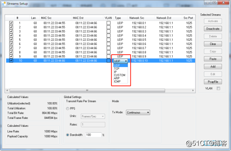Viewport: 231px width, 151px height.
Task: Choose ICMP from the Type dropdown list
Action: point(121,81)
